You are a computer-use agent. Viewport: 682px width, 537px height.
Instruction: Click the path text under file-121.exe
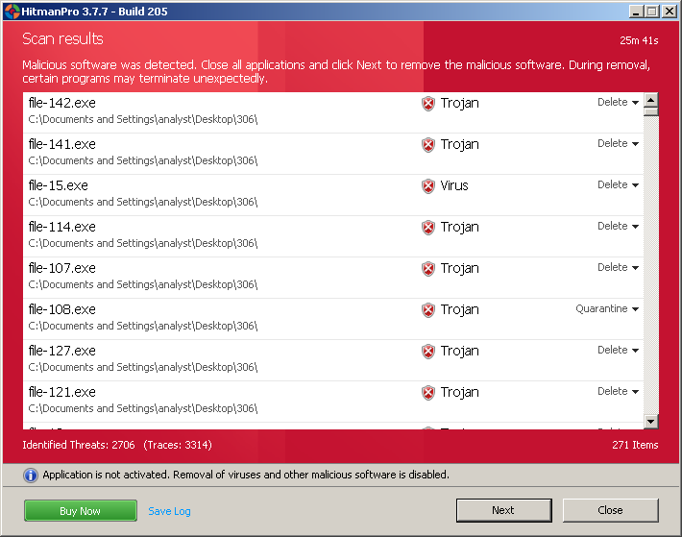(x=143, y=408)
